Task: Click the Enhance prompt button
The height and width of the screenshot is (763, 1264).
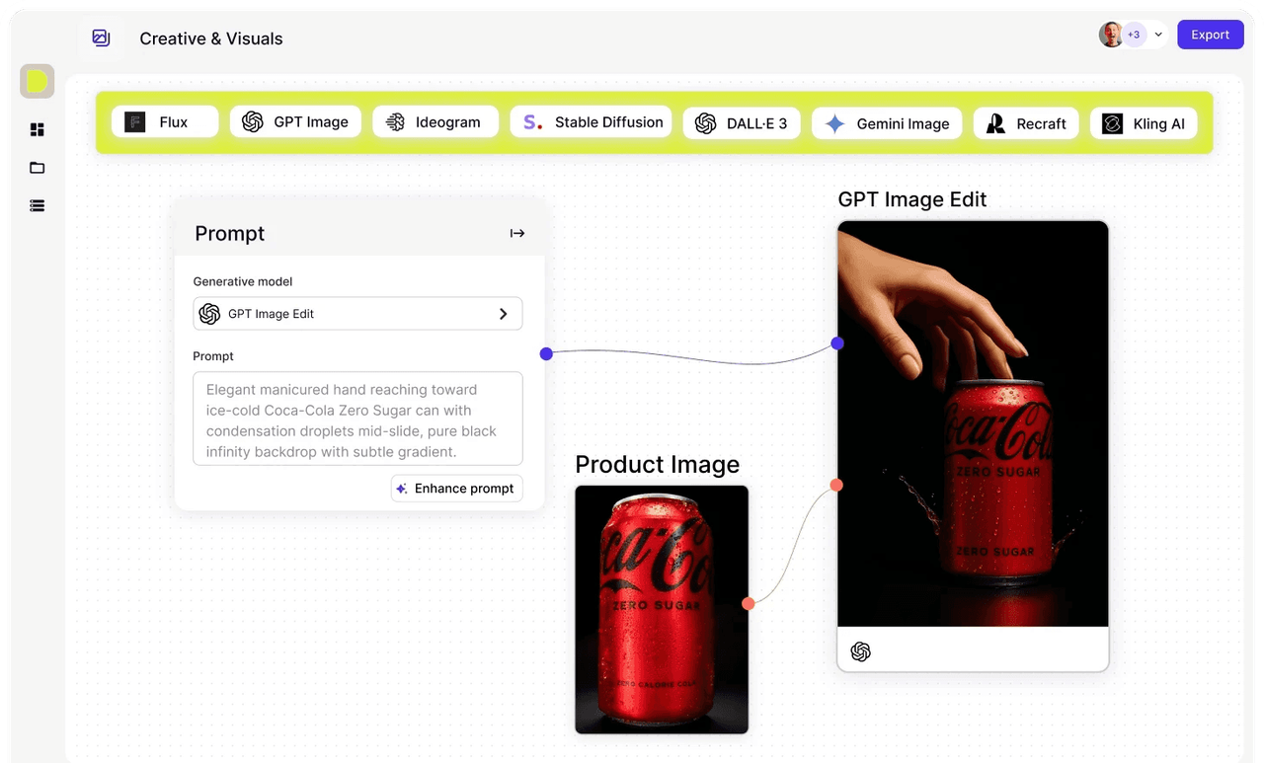Action: coord(457,489)
